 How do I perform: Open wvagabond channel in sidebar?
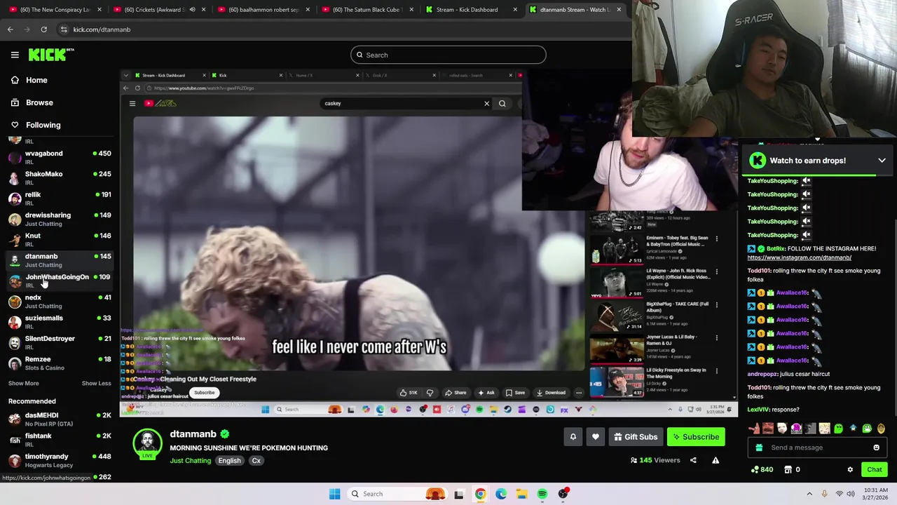59,157
